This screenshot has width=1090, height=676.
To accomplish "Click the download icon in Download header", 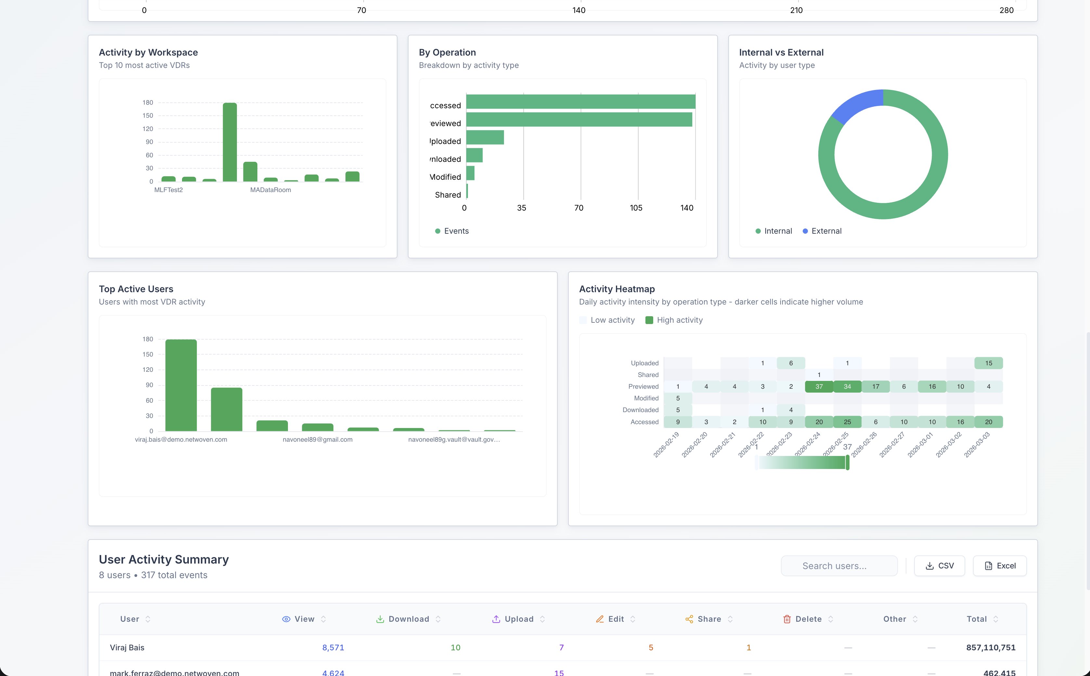I will (x=380, y=619).
